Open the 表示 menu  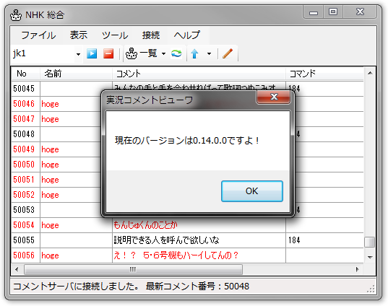(79, 35)
